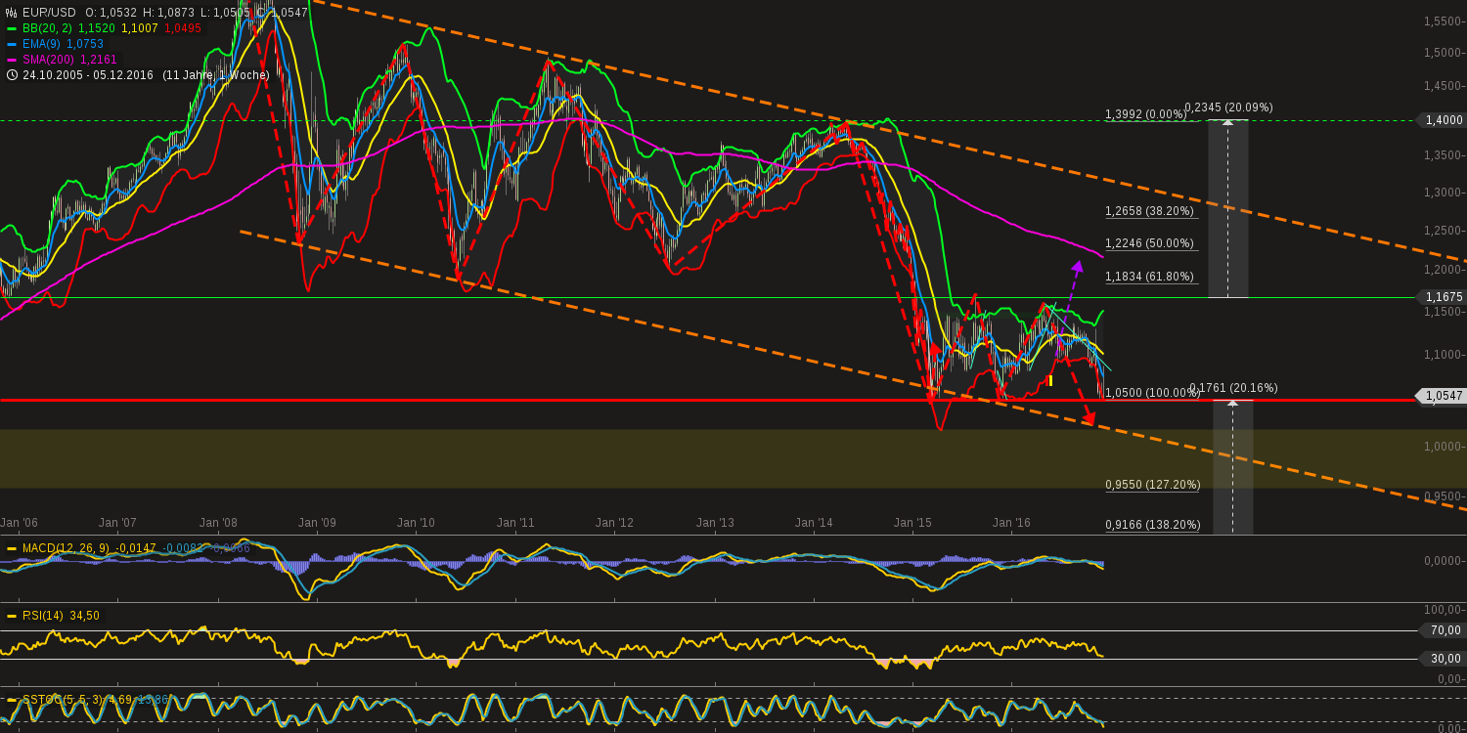Click the clock icon beside the date range
This screenshot has height=733, width=1467.
click(x=12, y=75)
